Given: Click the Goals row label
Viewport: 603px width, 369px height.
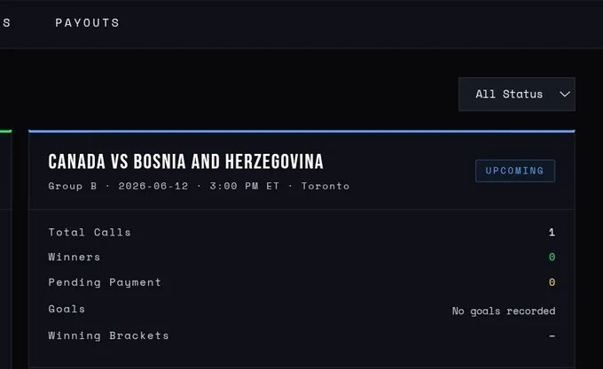Looking at the screenshot, I should click(x=67, y=309).
